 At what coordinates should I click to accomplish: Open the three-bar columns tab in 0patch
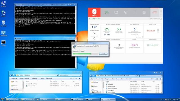(135, 12)
